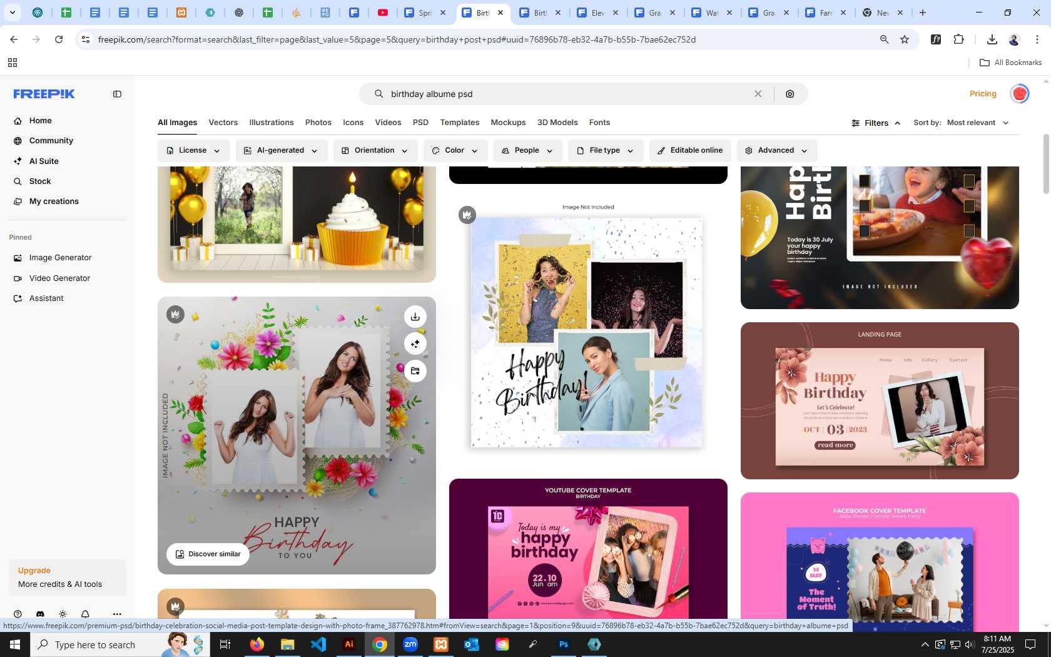This screenshot has width=1051, height=657.
Task: Open the Pricing link
Action: 983,94
